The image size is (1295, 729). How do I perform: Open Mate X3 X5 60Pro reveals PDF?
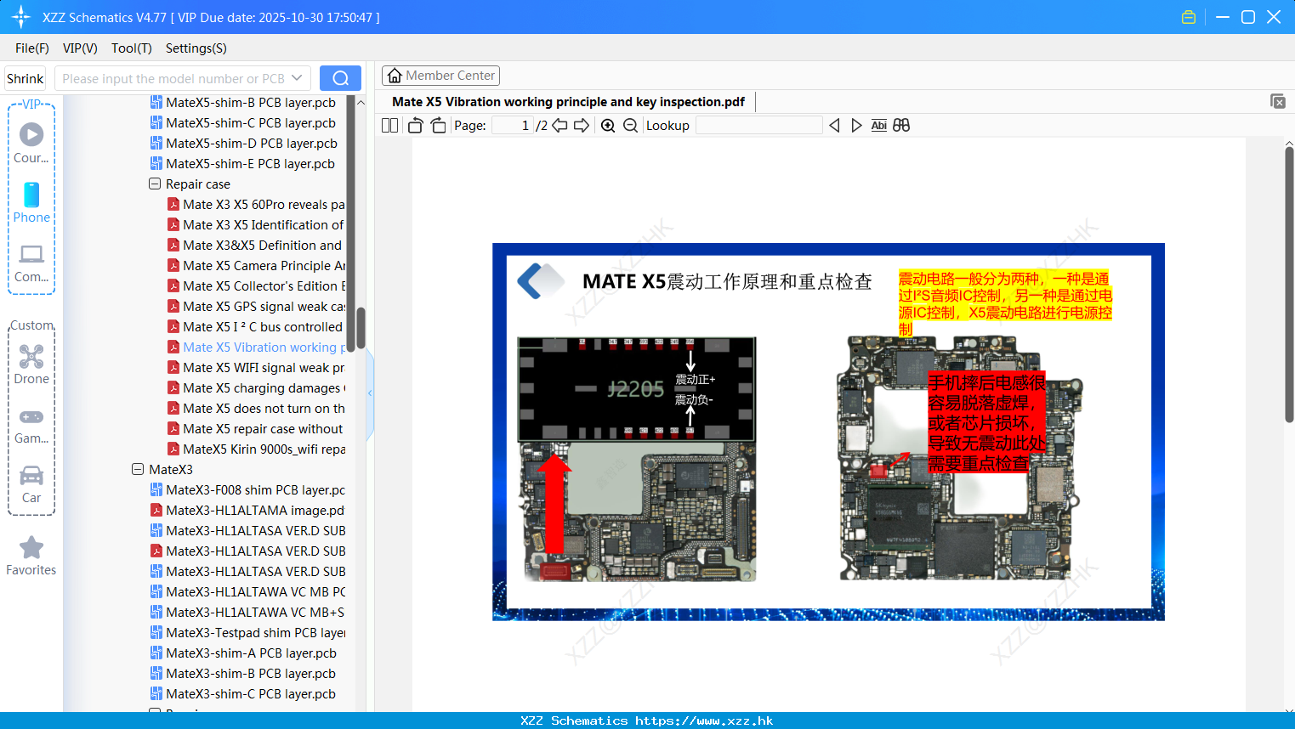(256, 204)
